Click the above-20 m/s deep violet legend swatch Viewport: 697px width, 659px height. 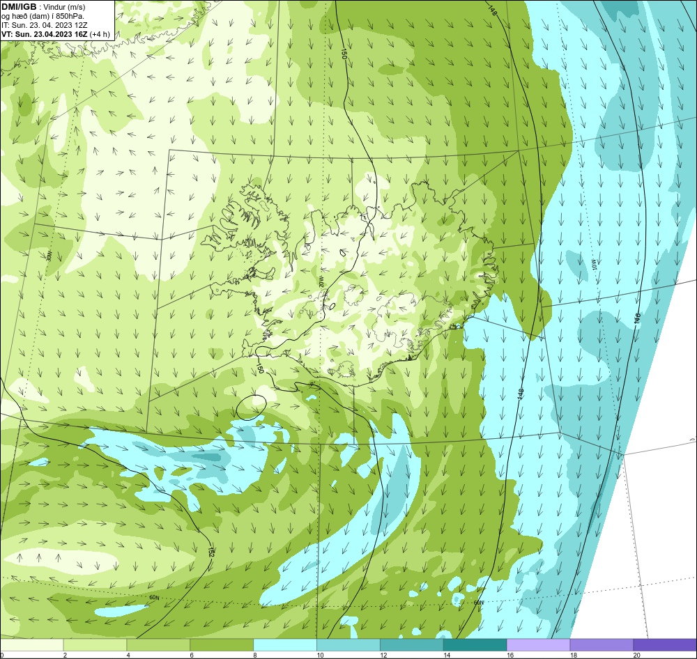tap(666, 644)
